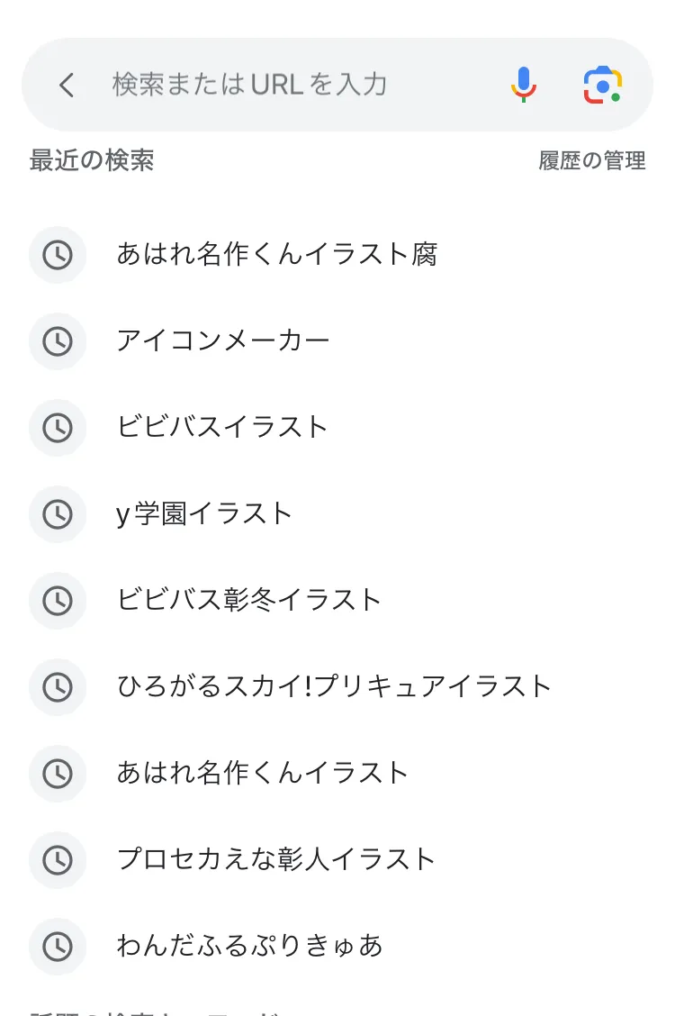Viewport: 675px width, 1016px height.
Task: Choose ビビバスイラスト from recent searches
Action: click(x=337, y=428)
